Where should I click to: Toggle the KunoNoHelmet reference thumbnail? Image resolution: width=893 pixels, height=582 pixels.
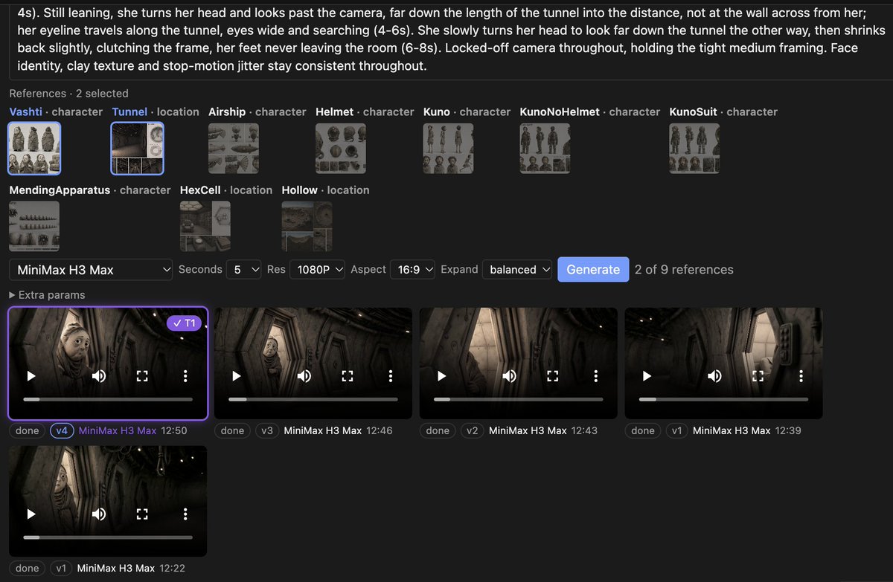545,148
